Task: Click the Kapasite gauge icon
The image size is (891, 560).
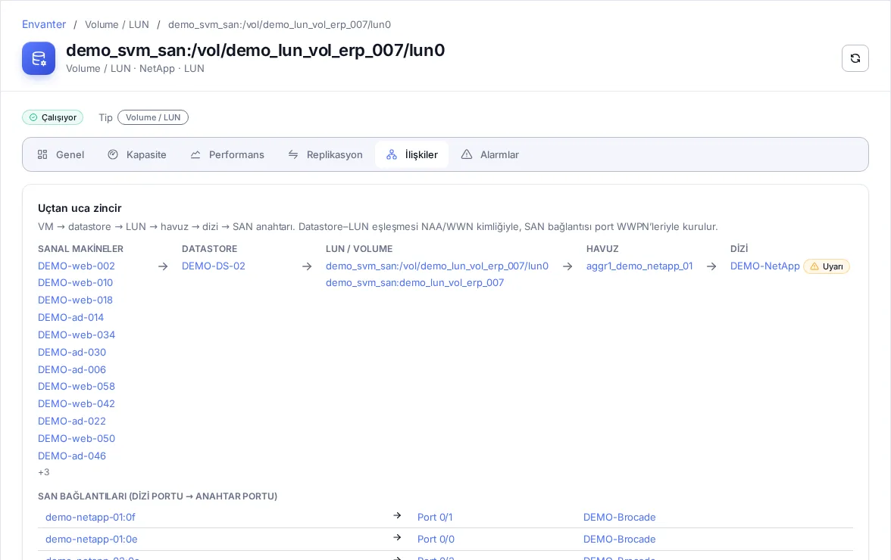Action: point(113,154)
